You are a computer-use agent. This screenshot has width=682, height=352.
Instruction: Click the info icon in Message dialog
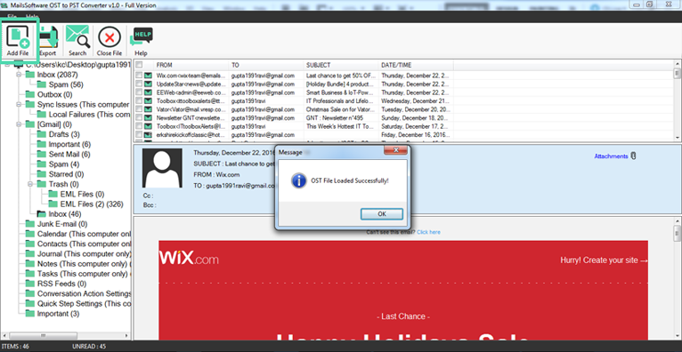[x=299, y=180]
